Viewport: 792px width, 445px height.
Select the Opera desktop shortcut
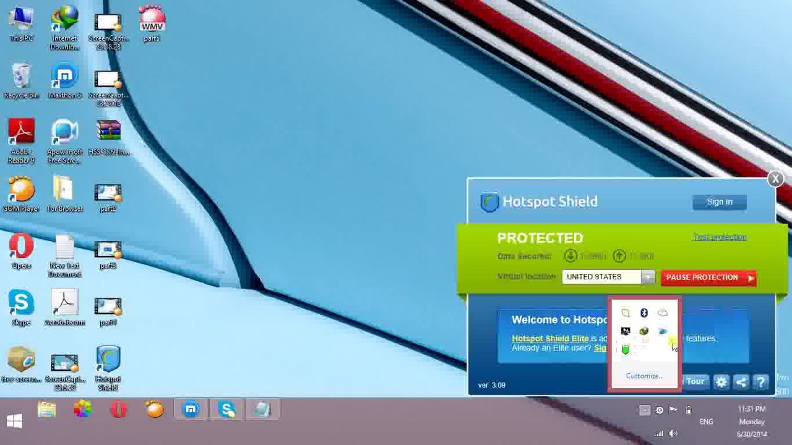tap(21, 252)
